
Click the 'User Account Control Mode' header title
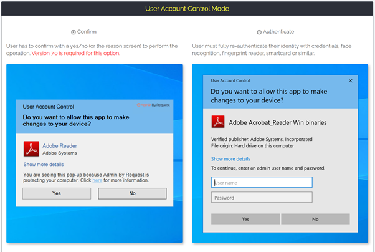coord(187,9)
